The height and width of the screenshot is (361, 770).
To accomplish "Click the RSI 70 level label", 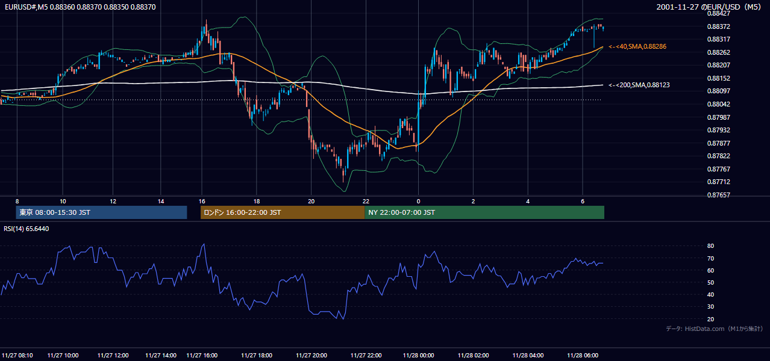I will coord(710,258).
